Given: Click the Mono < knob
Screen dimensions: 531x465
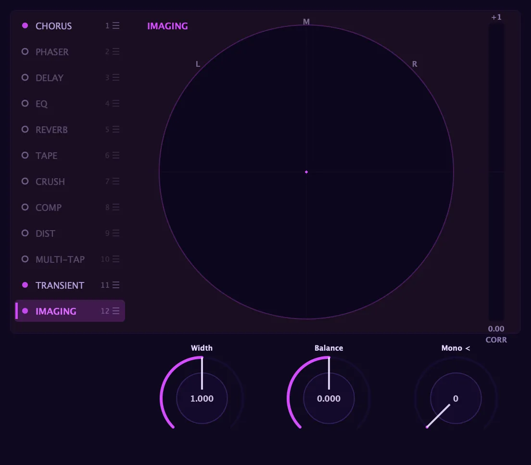Looking at the screenshot, I should click(456, 398).
